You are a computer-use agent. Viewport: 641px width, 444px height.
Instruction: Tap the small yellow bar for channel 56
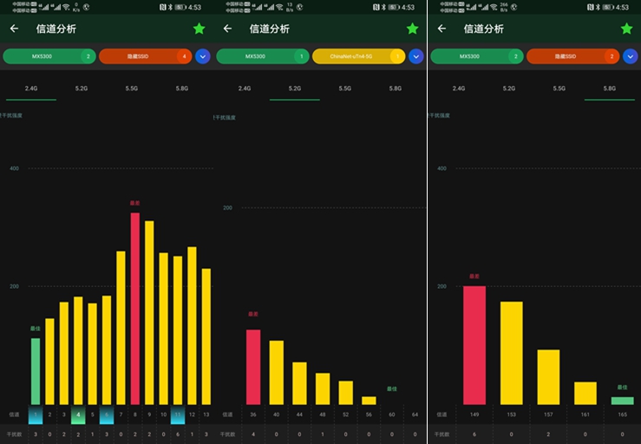(x=369, y=401)
